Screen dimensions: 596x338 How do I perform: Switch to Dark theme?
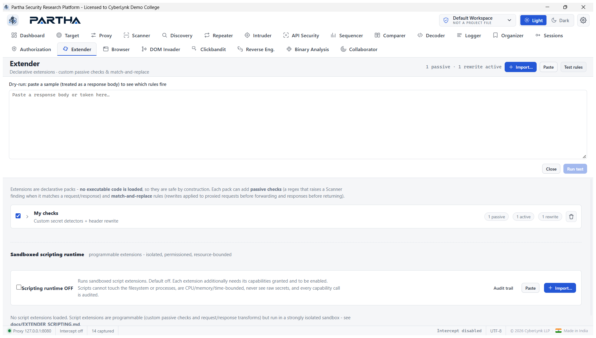pyautogui.click(x=560, y=20)
